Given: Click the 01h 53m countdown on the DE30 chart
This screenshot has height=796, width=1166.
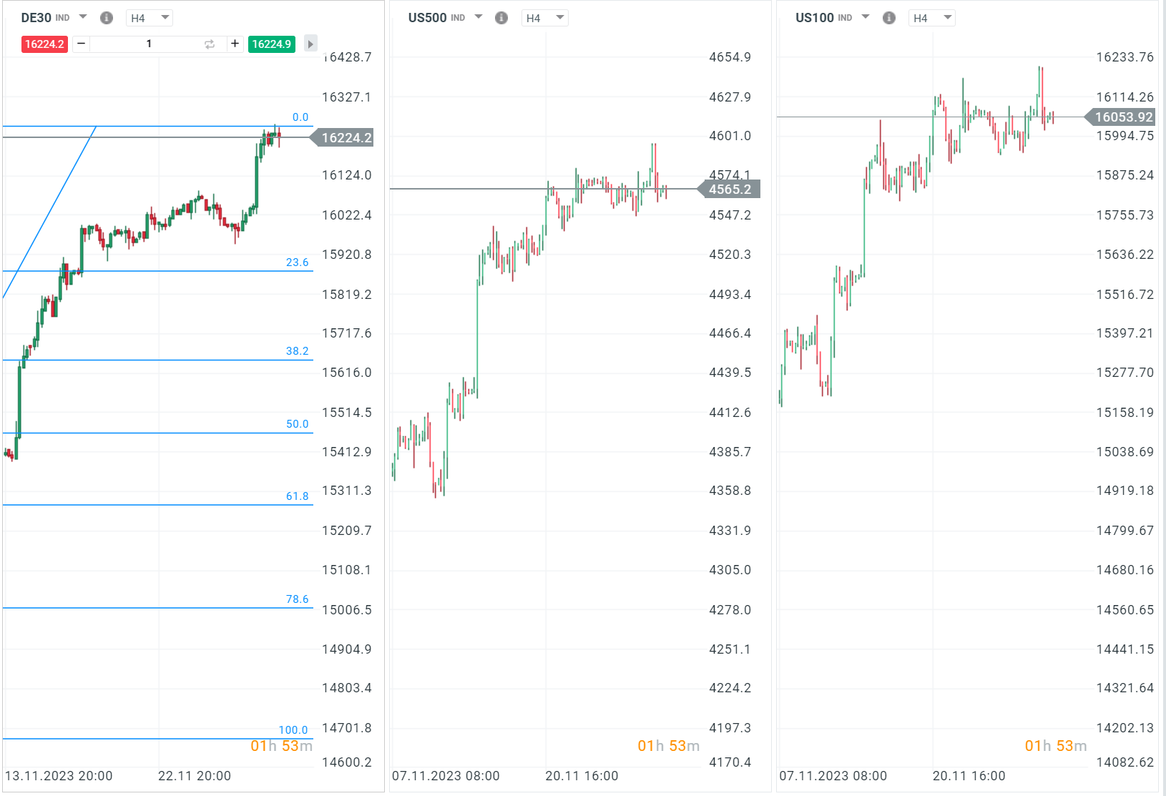Looking at the screenshot, I should click(x=281, y=745).
